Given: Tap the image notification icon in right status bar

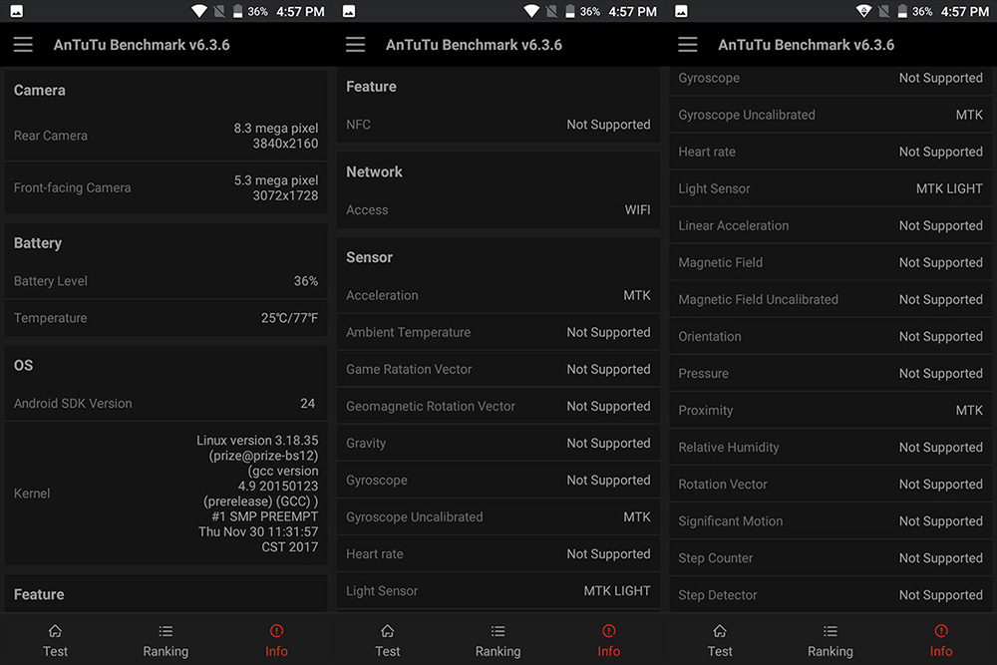Looking at the screenshot, I should pyautogui.click(x=681, y=11).
